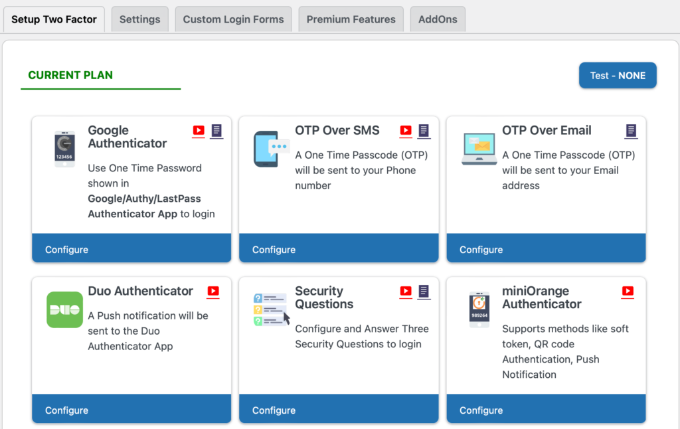Open Security Questions documentation icon
680x429 pixels.
[424, 291]
